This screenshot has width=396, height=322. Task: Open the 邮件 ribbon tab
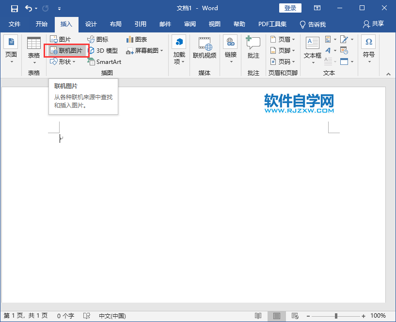pos(165,24)
